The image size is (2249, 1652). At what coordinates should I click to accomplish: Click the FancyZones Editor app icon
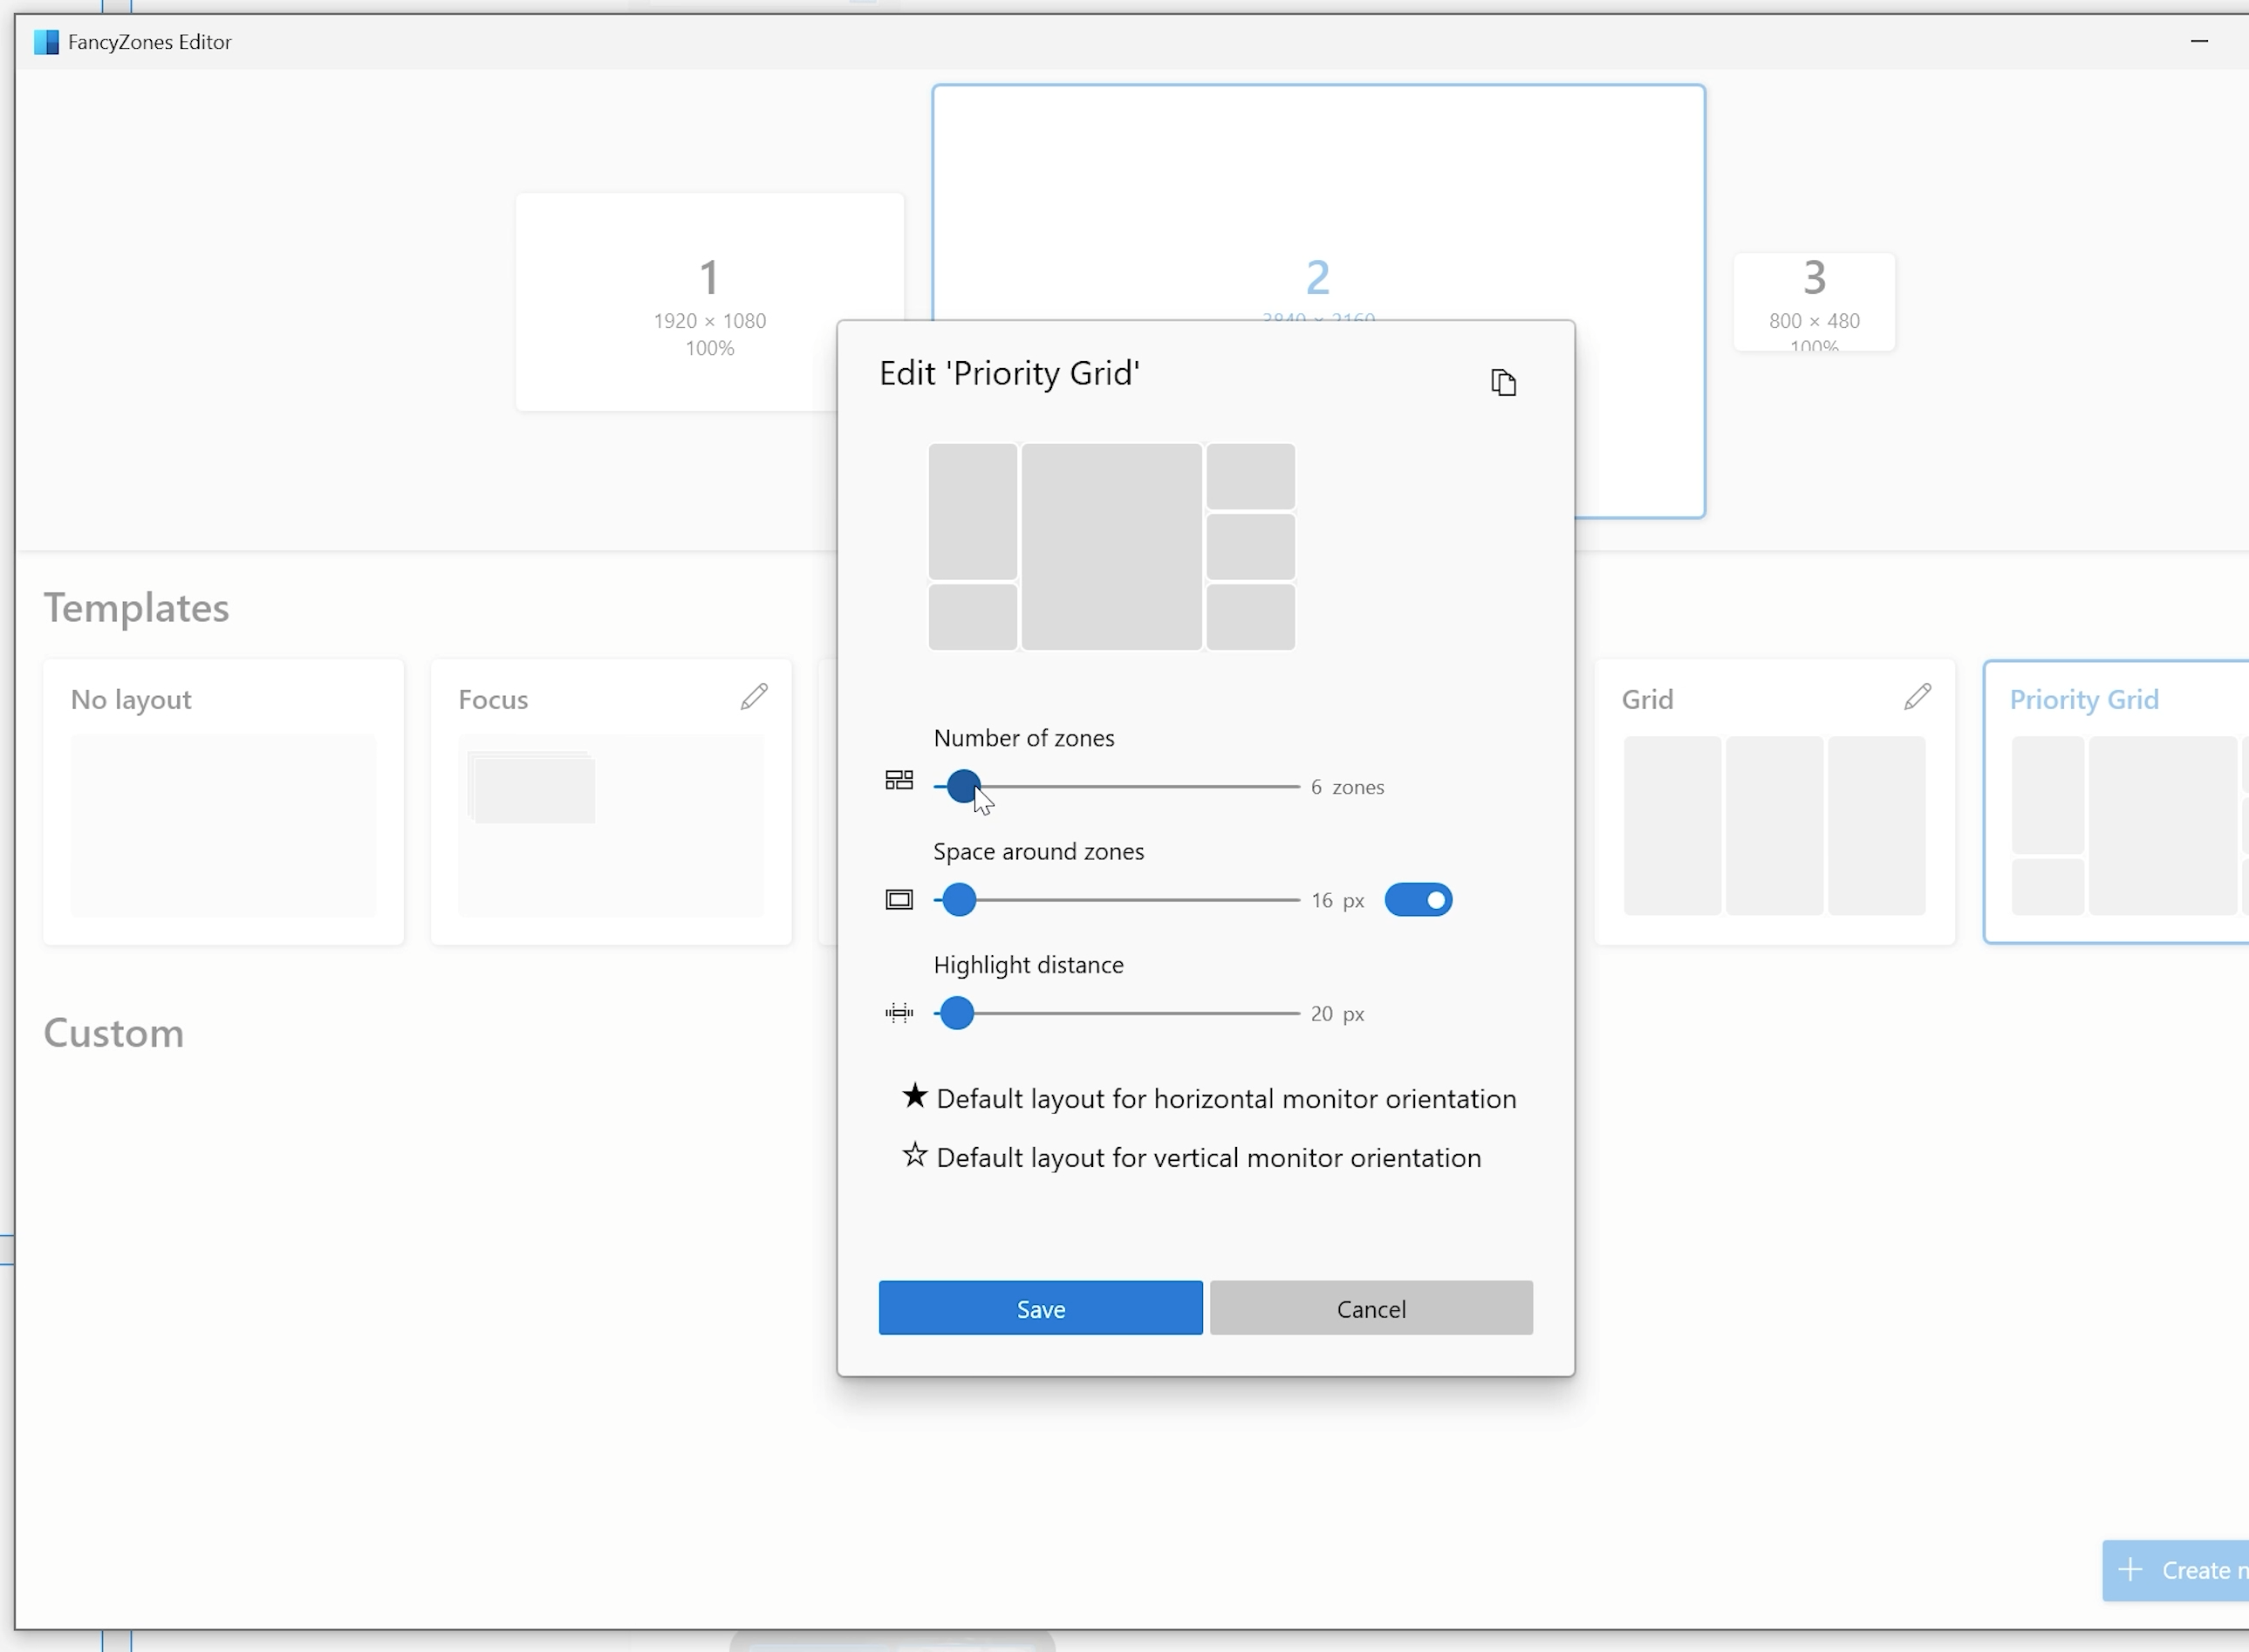46,42
